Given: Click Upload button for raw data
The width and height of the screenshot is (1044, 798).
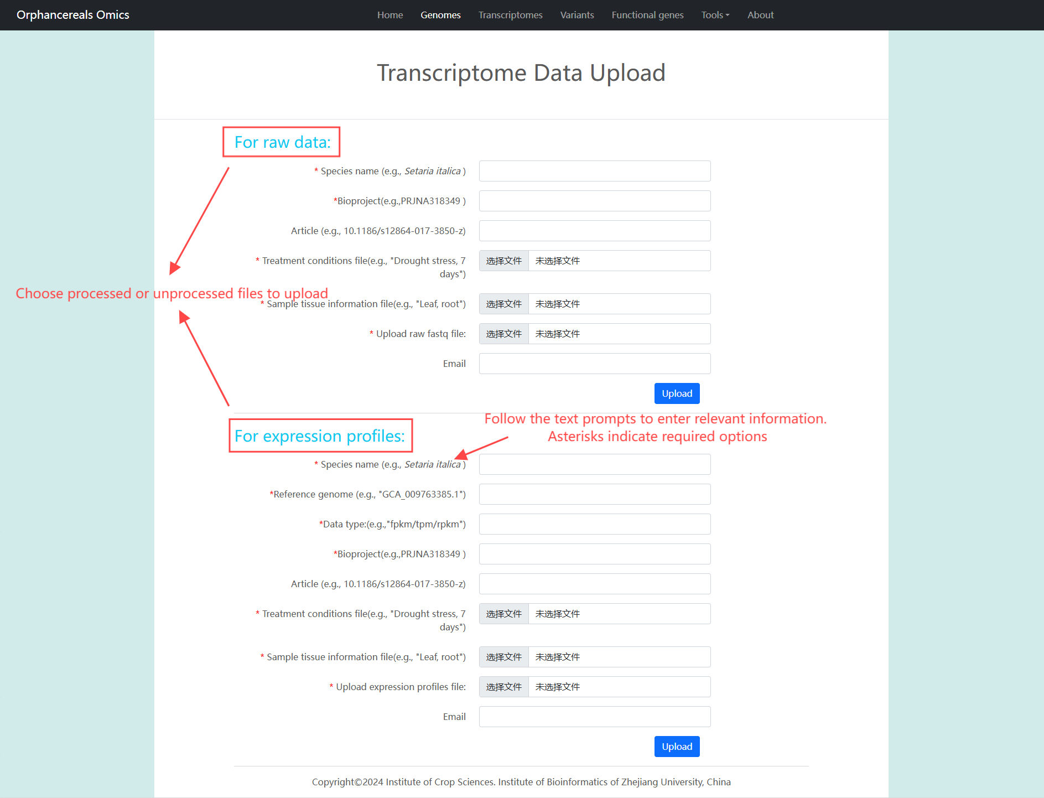Looking at the screenshot, I should point(677,393).
